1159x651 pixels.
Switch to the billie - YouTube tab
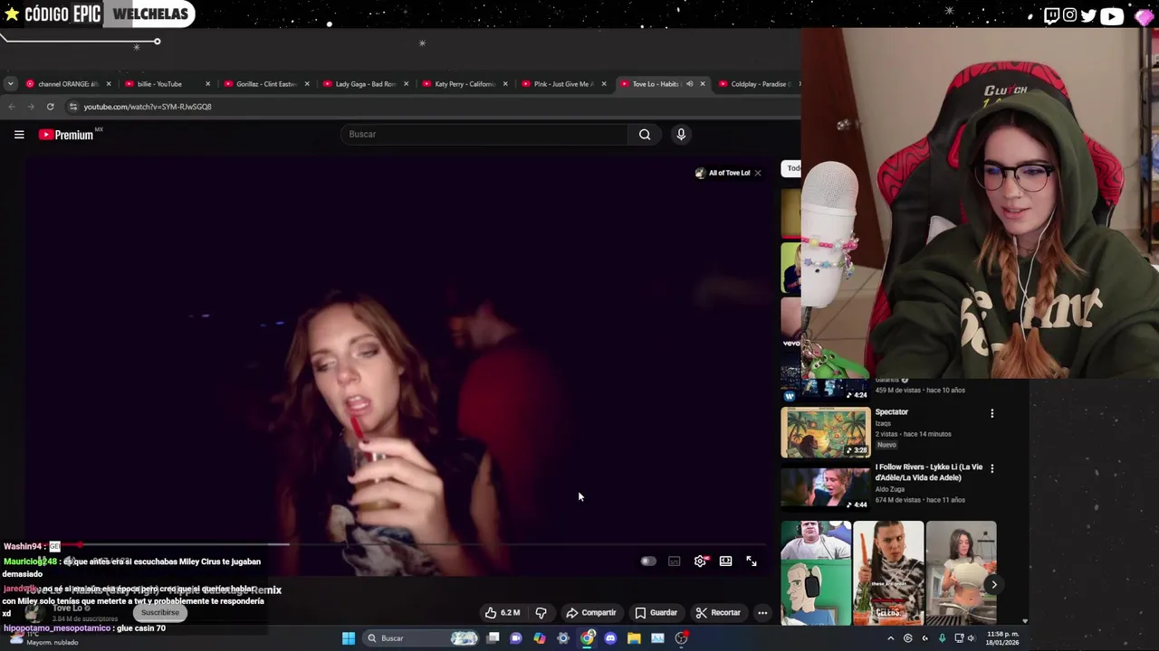(x=168, y=84)
